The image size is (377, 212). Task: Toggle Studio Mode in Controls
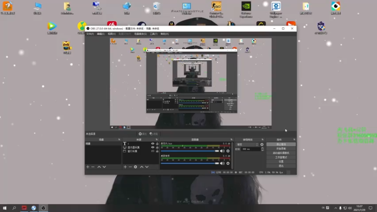point(281,157)
